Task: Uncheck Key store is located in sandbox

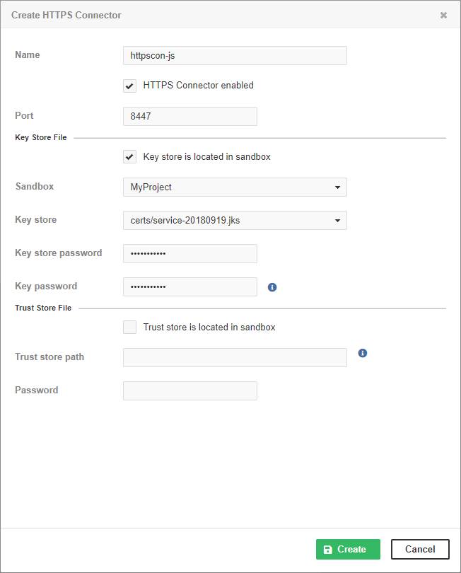Action: (x=129, y=156)
